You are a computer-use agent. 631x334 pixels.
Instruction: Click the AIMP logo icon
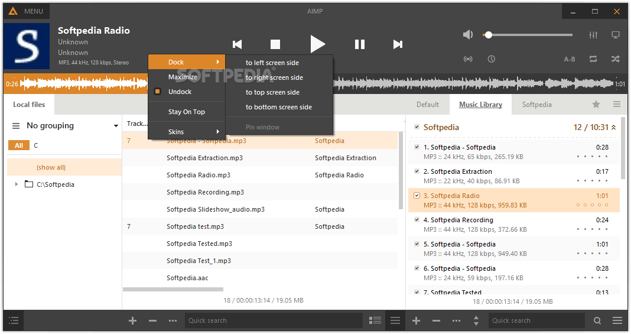[13, 11]
